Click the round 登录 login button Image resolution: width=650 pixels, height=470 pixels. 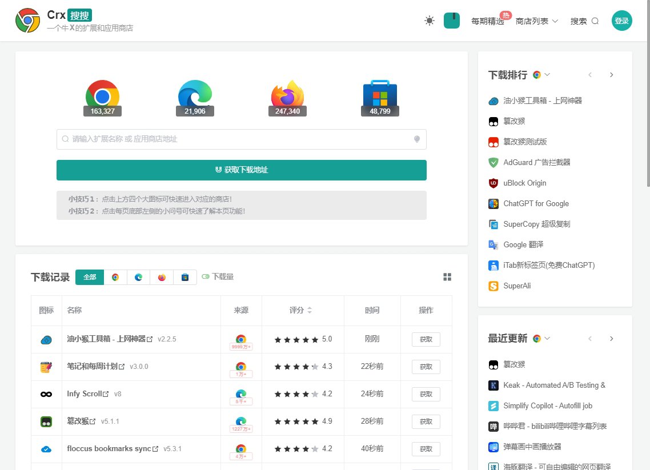point(622,21)
